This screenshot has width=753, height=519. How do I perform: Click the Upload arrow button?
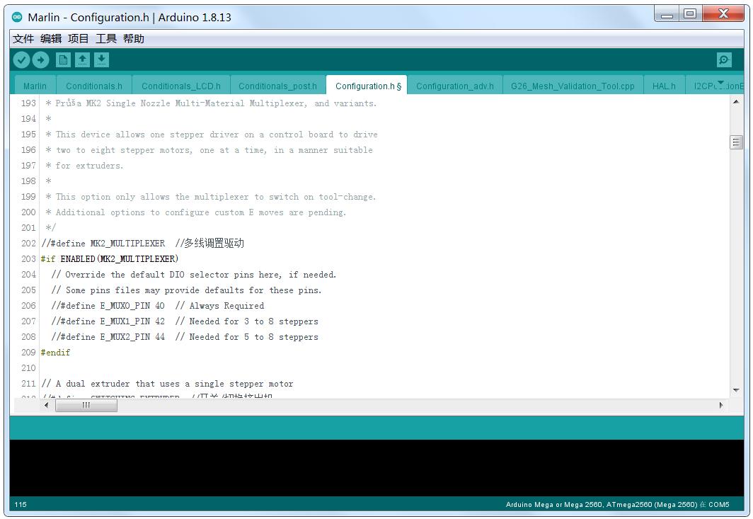40,60
